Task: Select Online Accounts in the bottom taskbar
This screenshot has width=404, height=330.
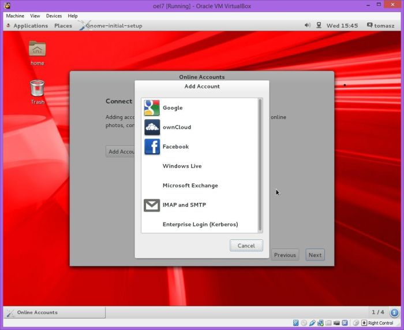Action: point(54,312)
